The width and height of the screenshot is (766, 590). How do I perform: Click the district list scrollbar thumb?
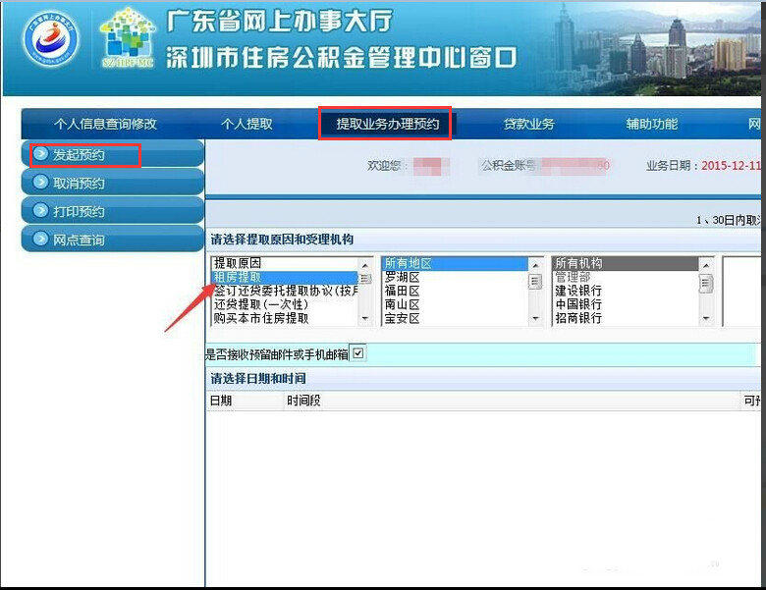click(x=535, y=282)
